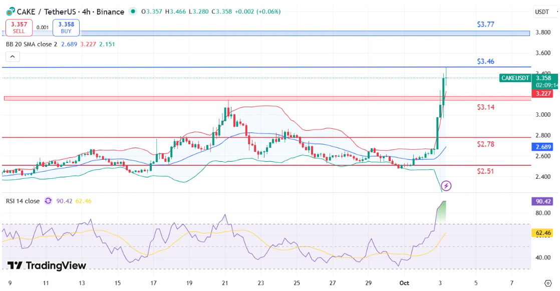The height and width of the screenshot is (291, 560).
Task: Click the TradingView logo
Action: [x=47, y=265]
